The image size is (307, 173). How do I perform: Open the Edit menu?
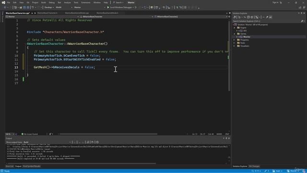[x=15, y=2]
